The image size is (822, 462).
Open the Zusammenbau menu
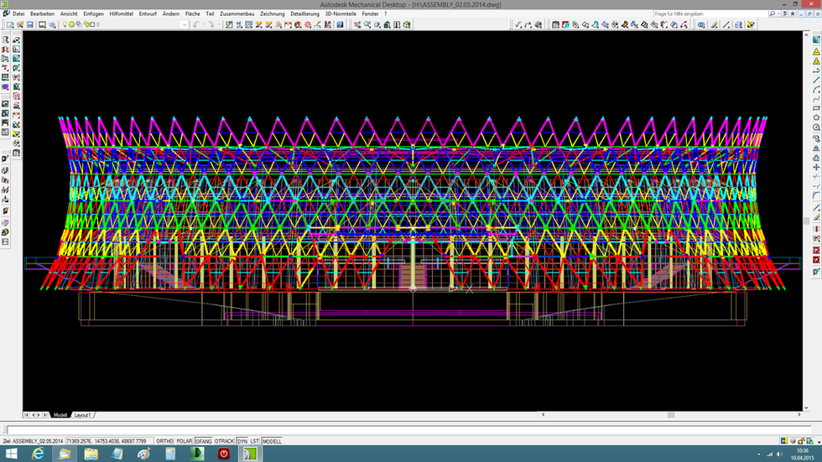point(237,13)
